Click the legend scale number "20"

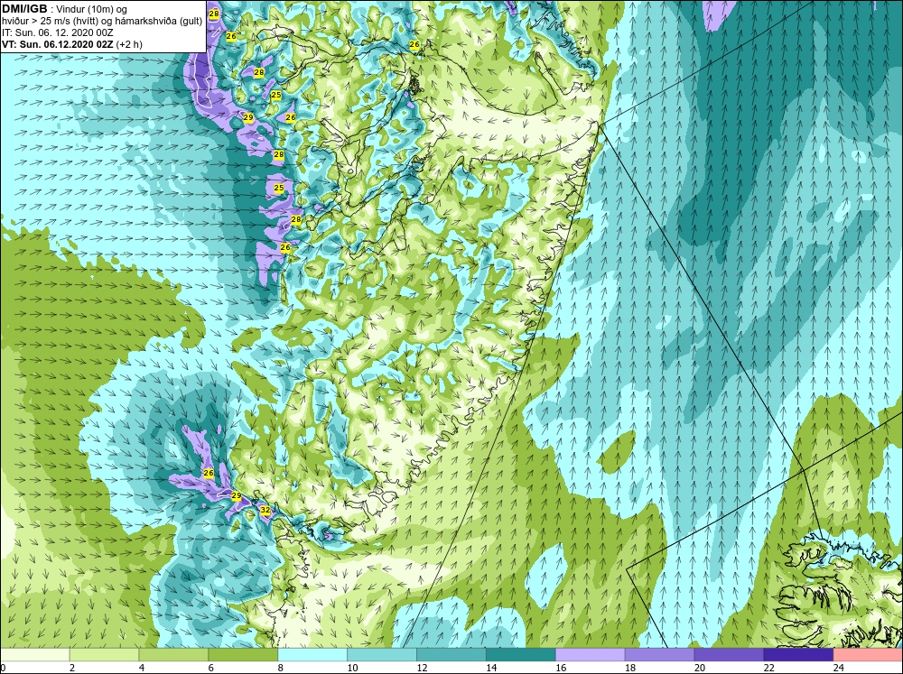point(700,668)
